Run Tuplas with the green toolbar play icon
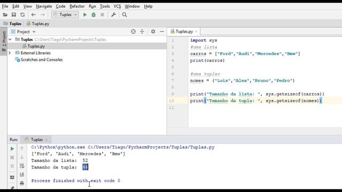 click(x=85, y=15)
